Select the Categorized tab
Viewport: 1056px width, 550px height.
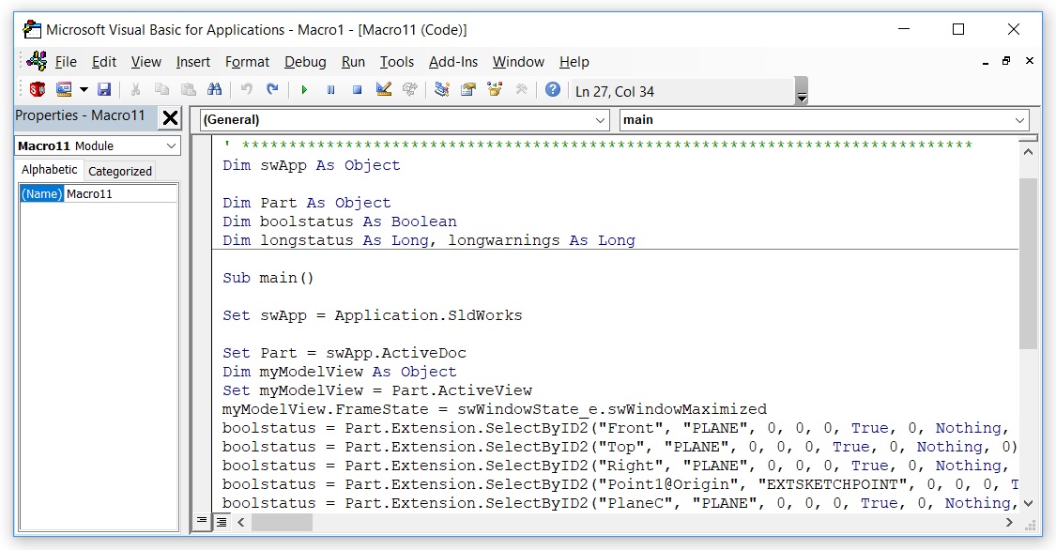pos(120,171)
